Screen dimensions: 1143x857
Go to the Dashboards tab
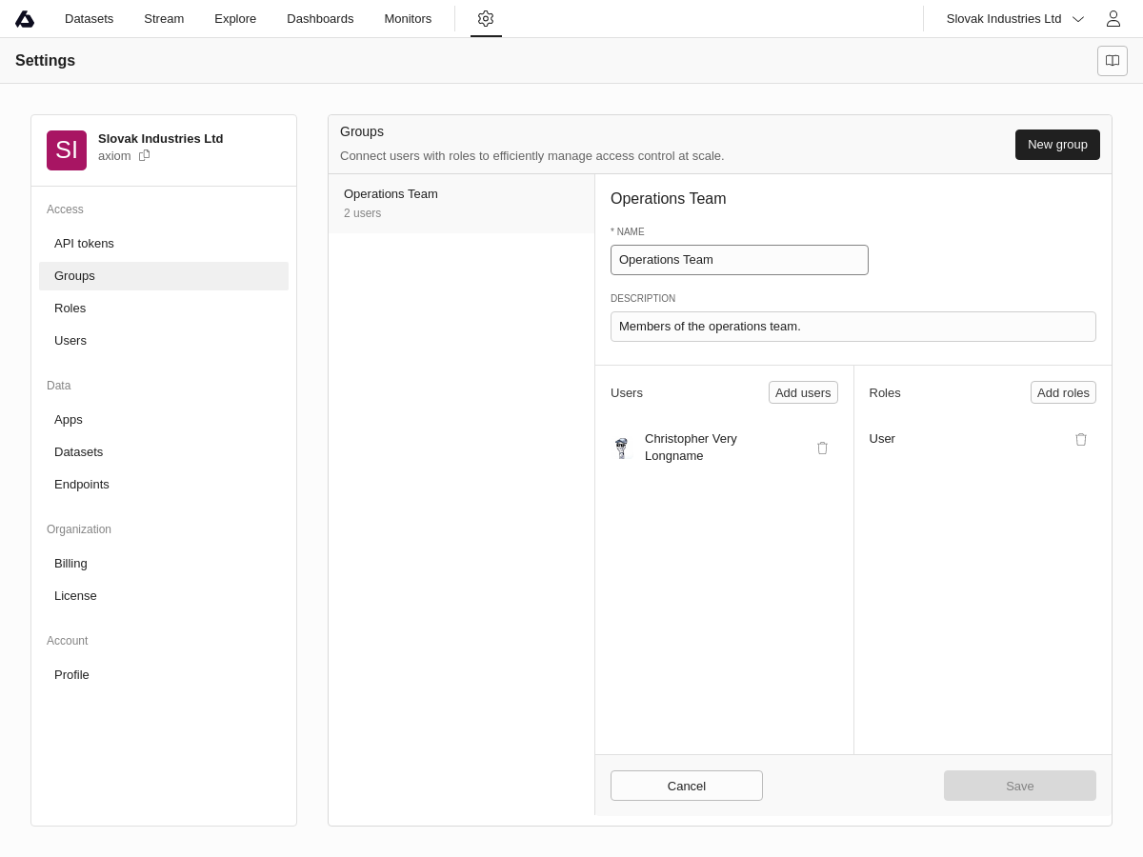320,19
